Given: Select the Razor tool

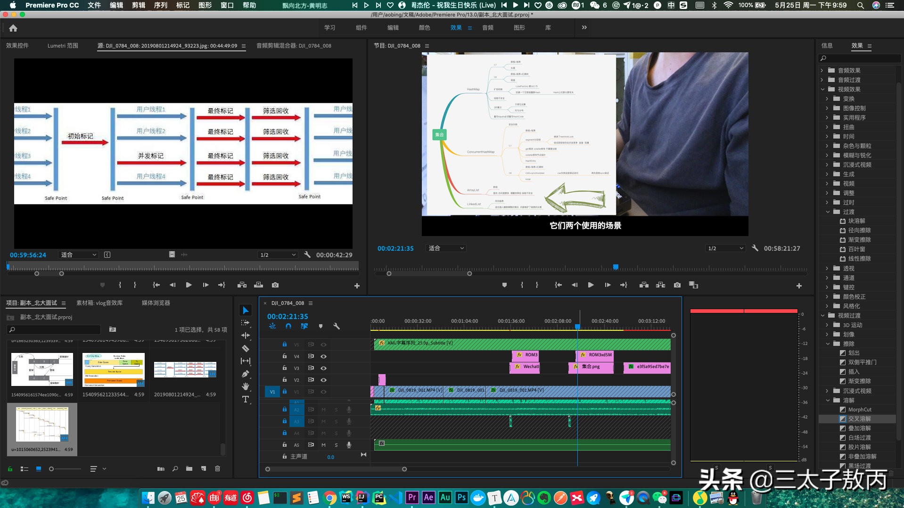Looking at the screenshot, I should click(245, 348).
